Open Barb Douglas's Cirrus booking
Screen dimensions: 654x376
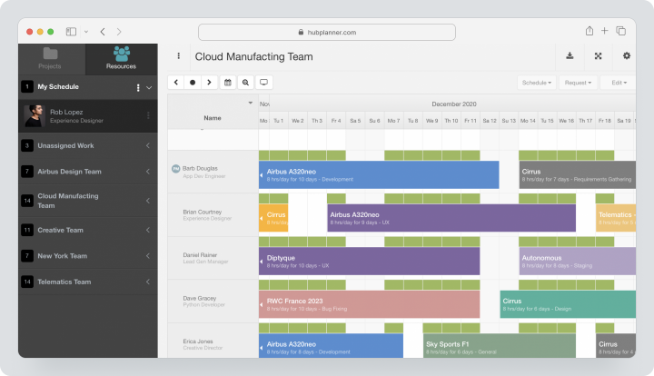coord(578,175)
